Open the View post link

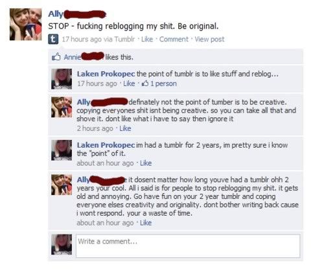click(x=209, y=40)
